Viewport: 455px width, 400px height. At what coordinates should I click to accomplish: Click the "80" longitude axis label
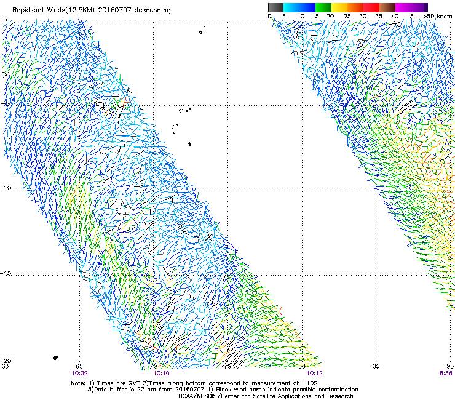click(302, 366)
